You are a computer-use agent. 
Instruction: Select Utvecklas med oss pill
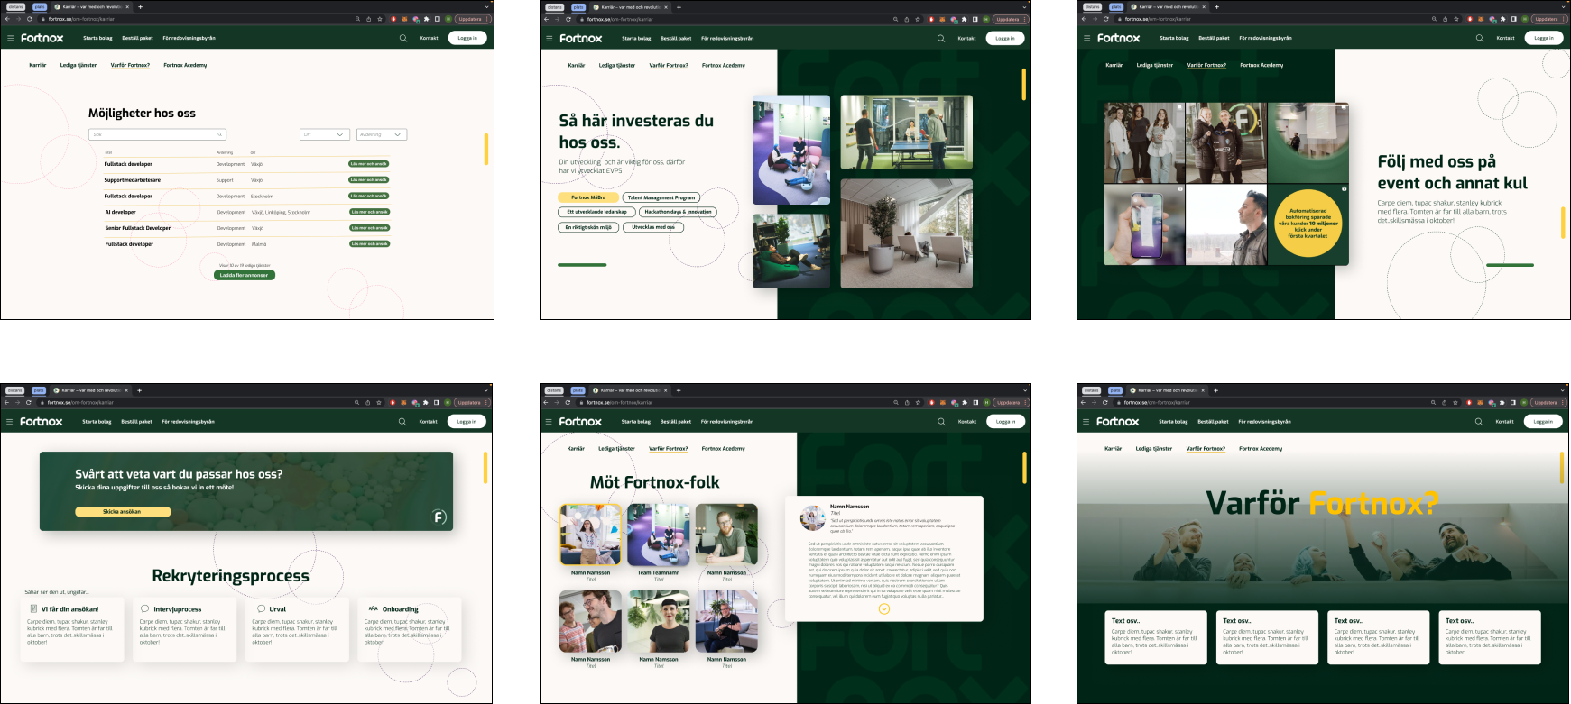653,227
